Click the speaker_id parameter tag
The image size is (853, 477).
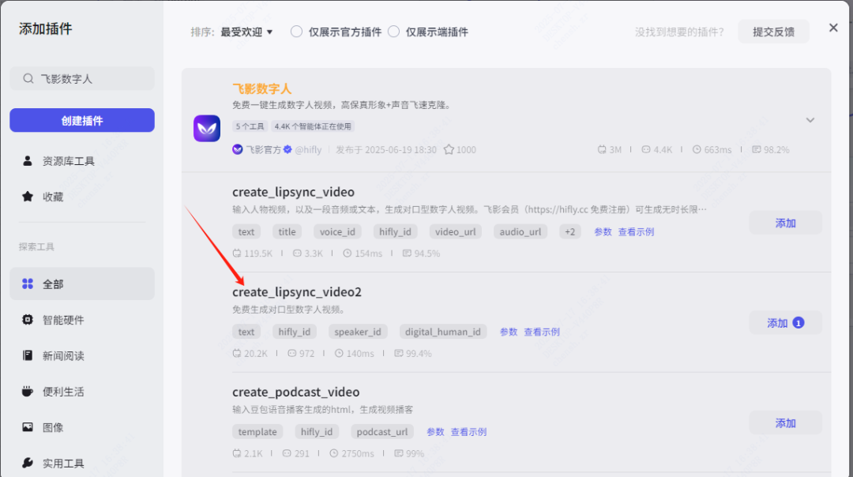358,332
